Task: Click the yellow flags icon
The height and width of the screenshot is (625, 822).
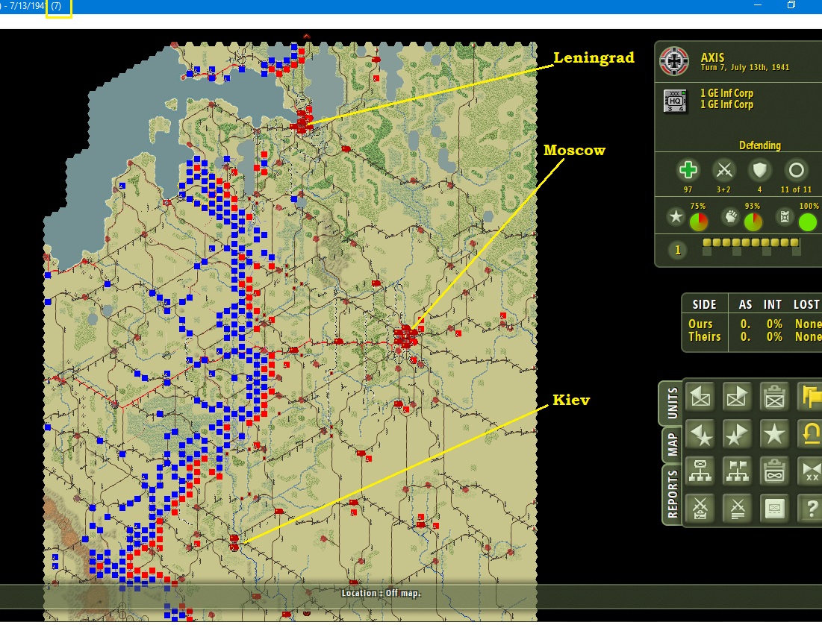Action: point(810,397)
